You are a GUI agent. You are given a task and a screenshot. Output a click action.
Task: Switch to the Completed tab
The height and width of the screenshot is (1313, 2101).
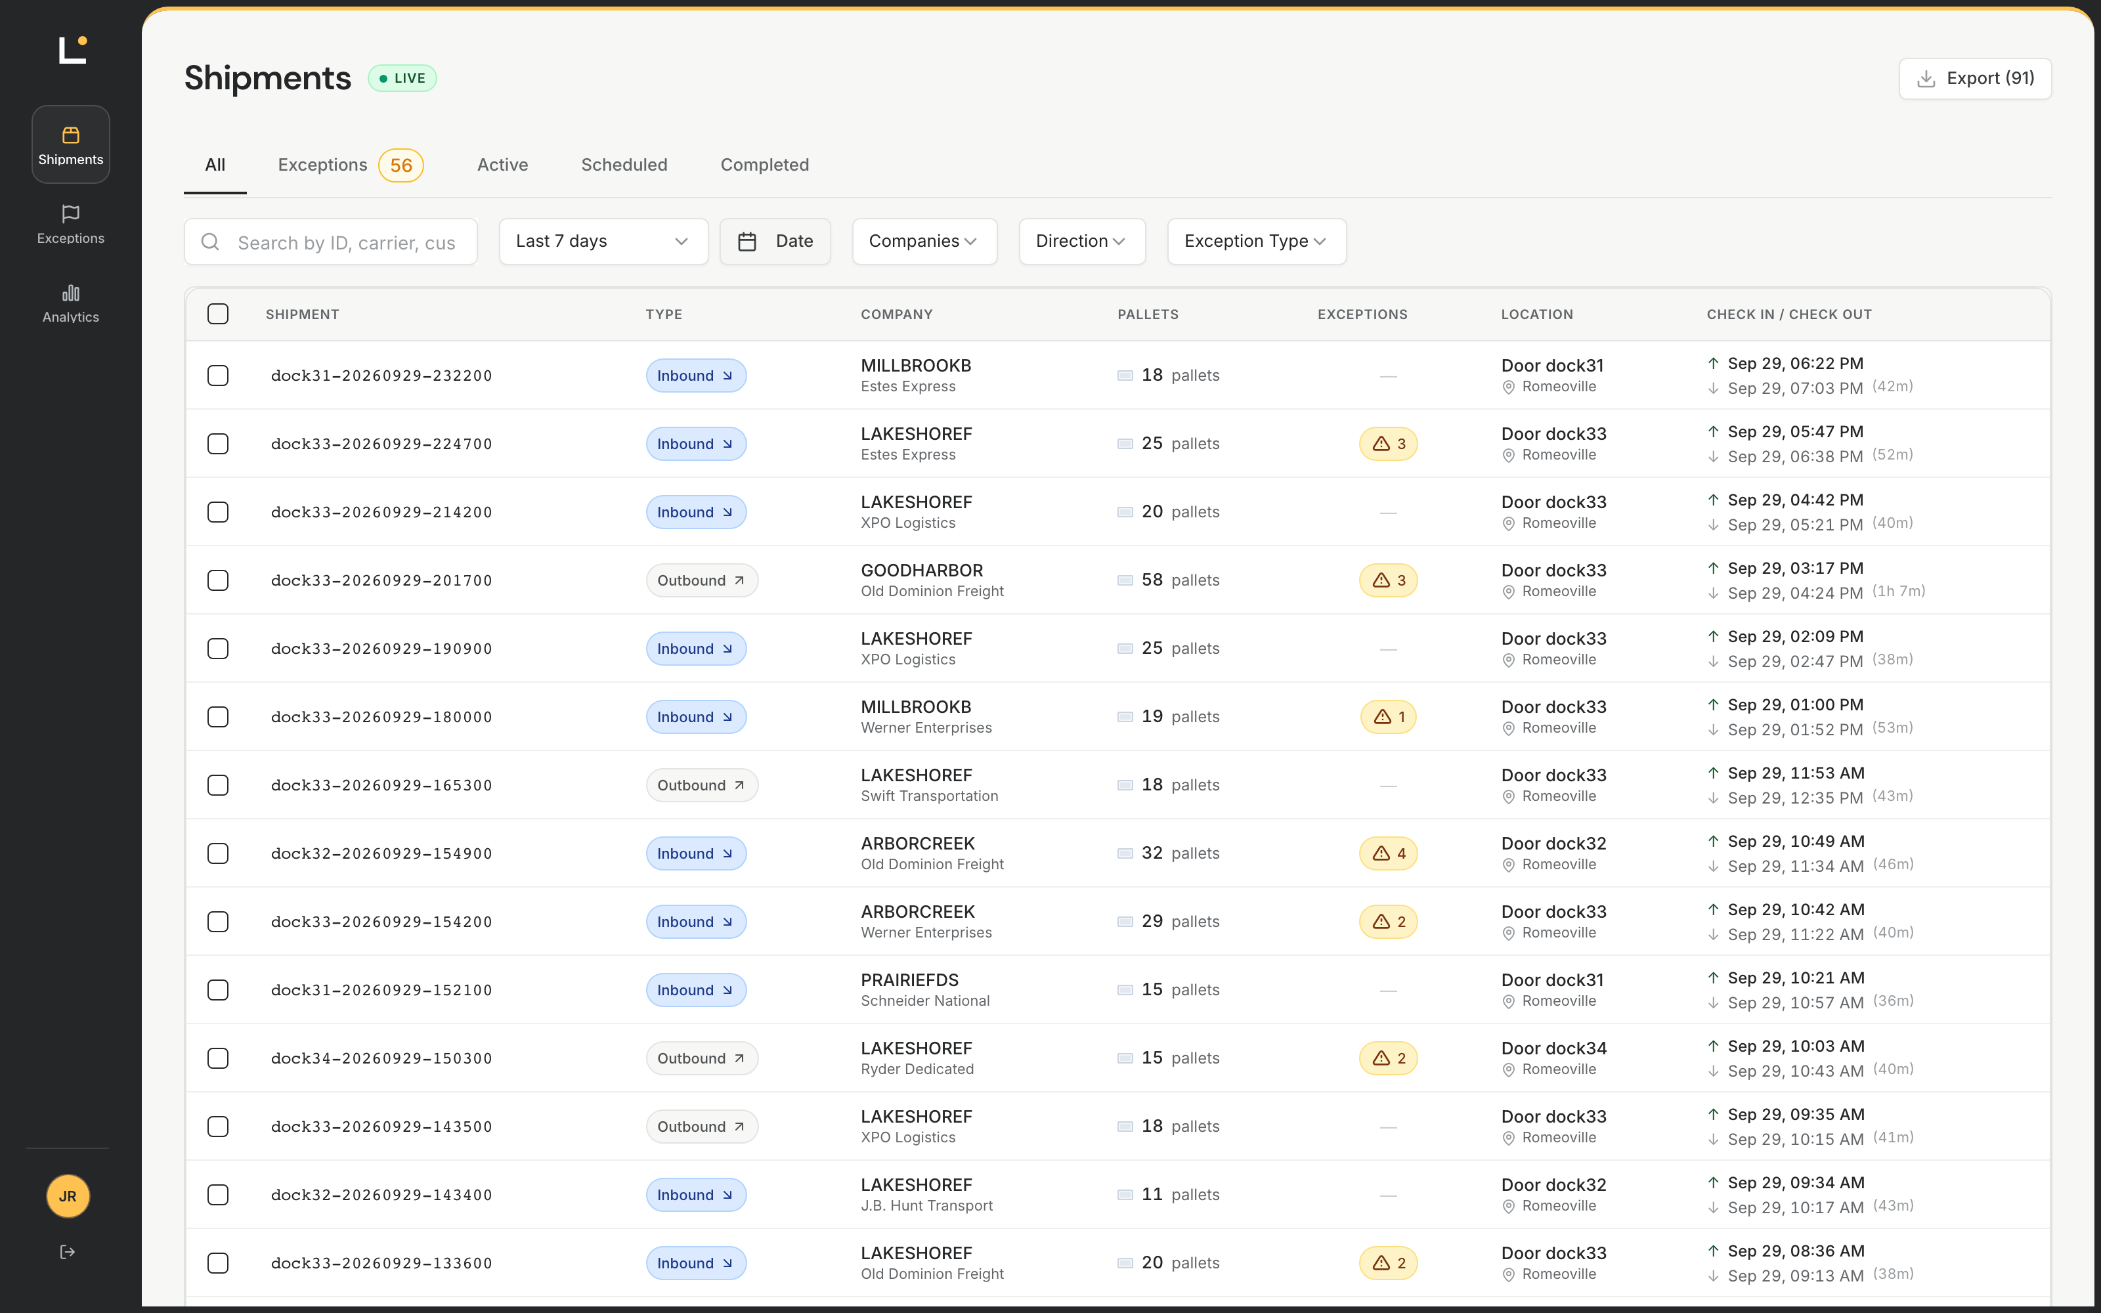(765, 165)
